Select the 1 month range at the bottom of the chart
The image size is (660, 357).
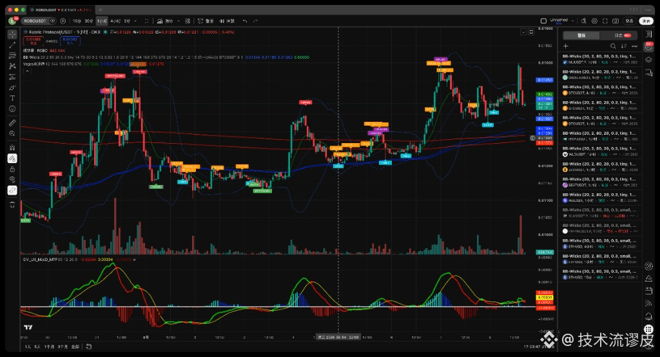point(49,347)
